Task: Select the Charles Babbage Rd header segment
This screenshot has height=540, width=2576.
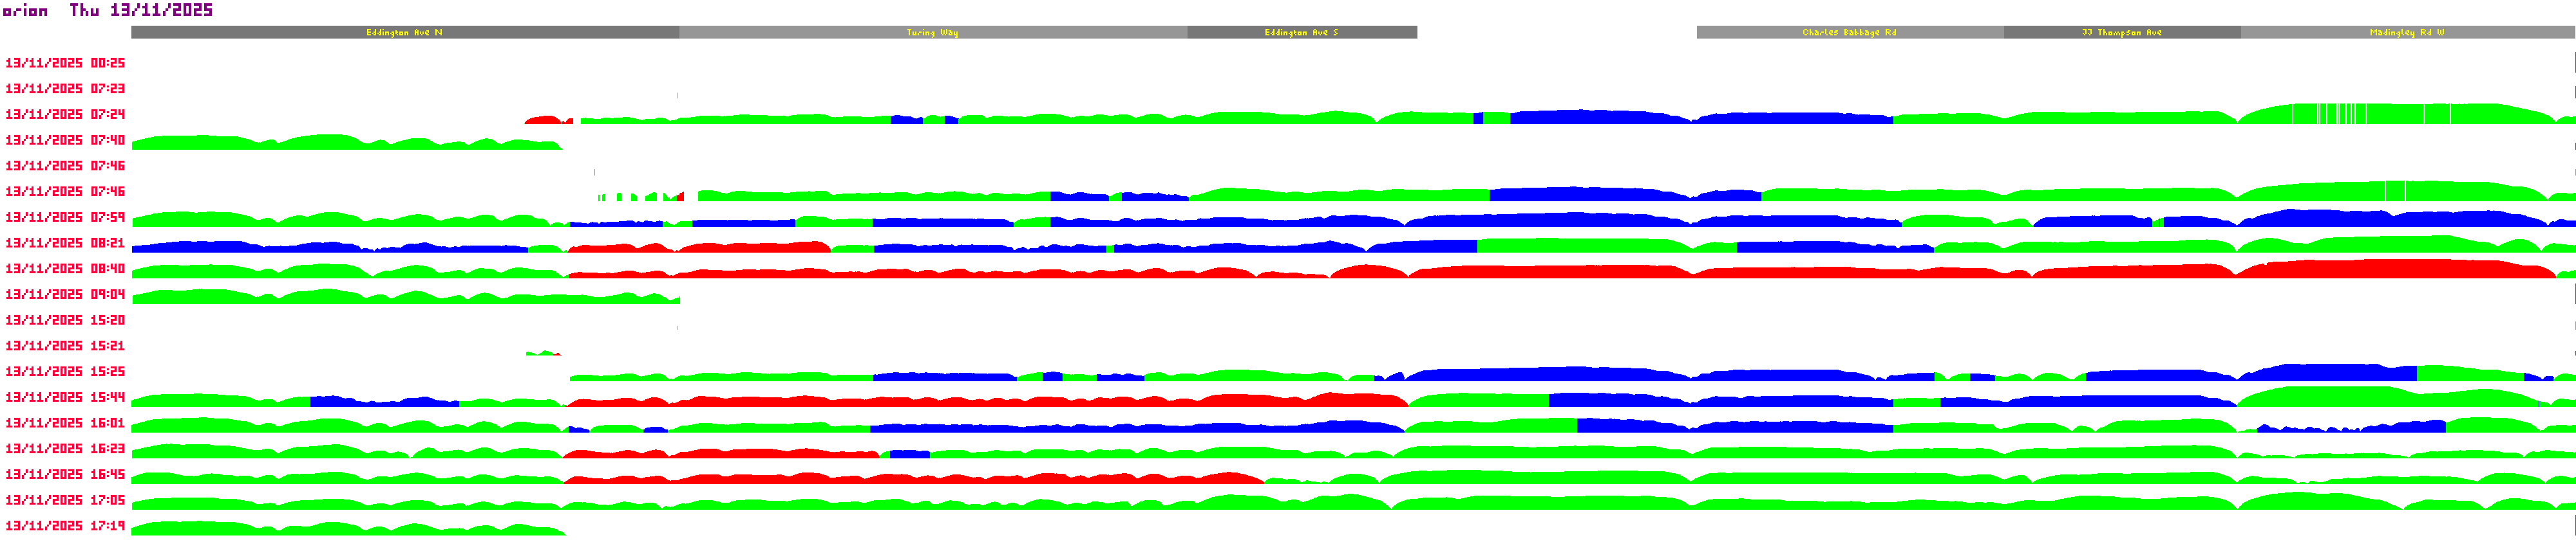Action: pos(1849,33)
